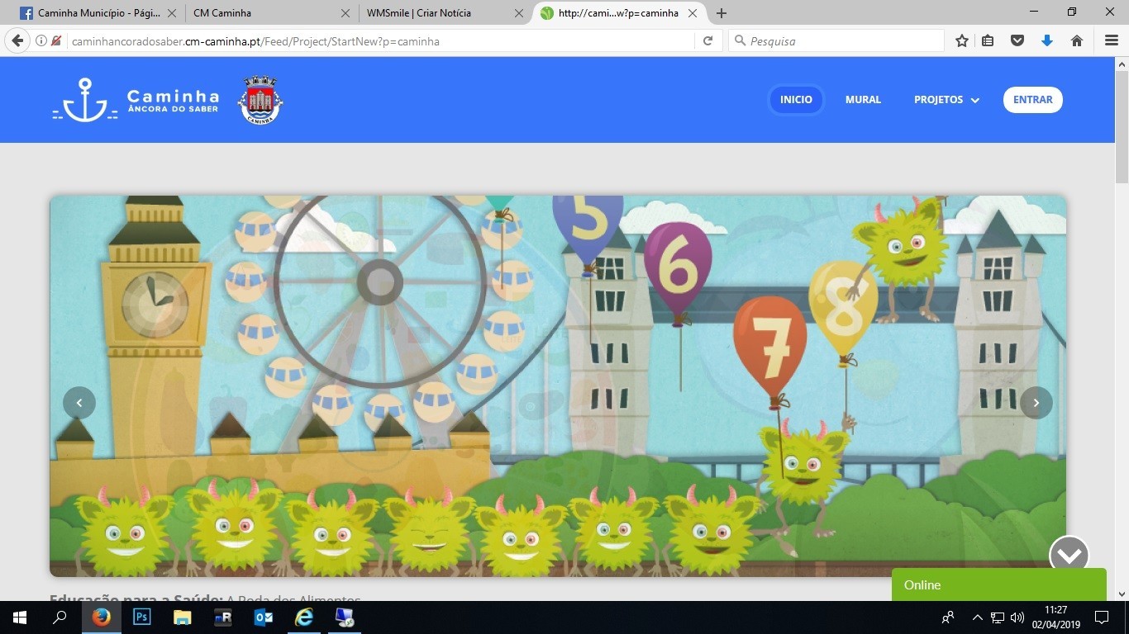Image resolution: width=1129 pixels, height=634 pixels.
Task: Open the downloads arrow icon
Action: click(1047, 40)
